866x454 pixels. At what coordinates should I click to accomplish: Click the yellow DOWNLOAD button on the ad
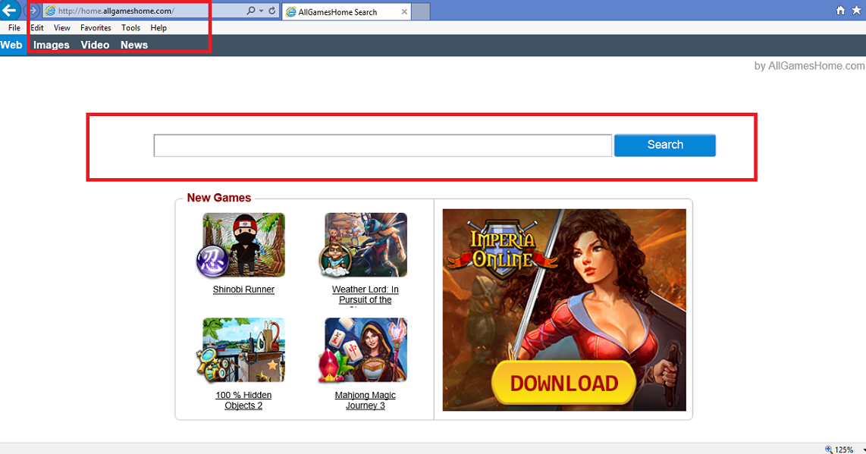coord(564,383)
